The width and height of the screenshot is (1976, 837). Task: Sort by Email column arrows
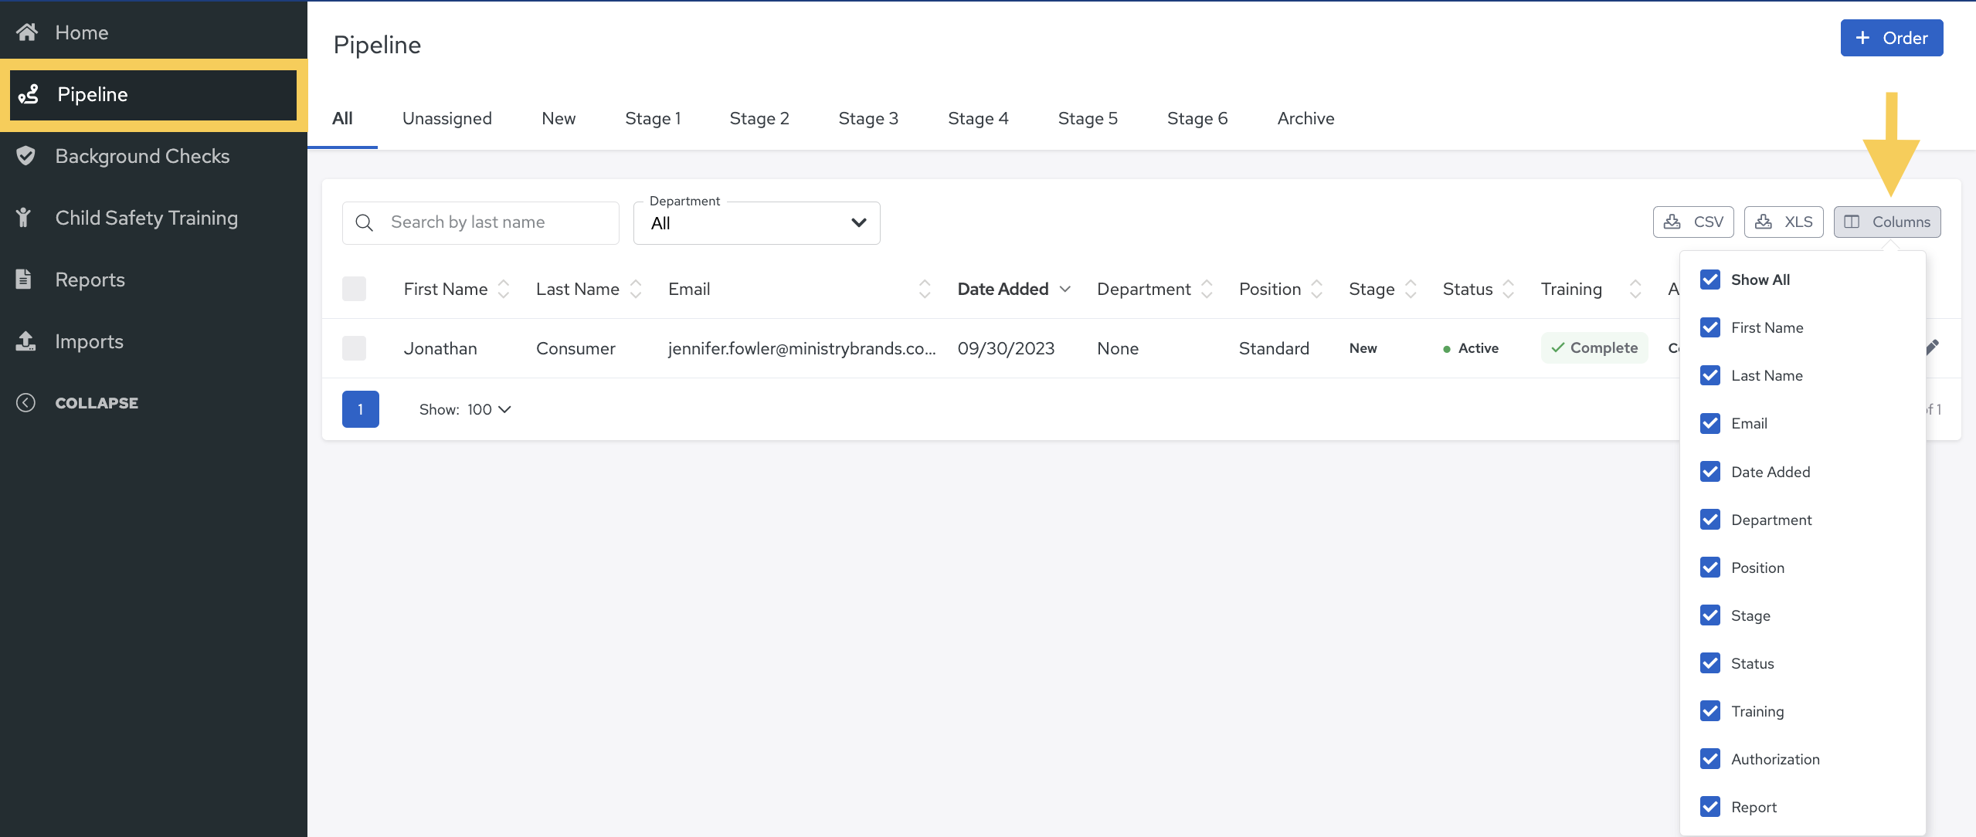coord(925,289)
